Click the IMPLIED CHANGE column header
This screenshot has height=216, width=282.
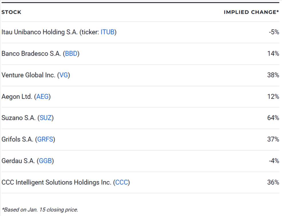pos(251,12)
